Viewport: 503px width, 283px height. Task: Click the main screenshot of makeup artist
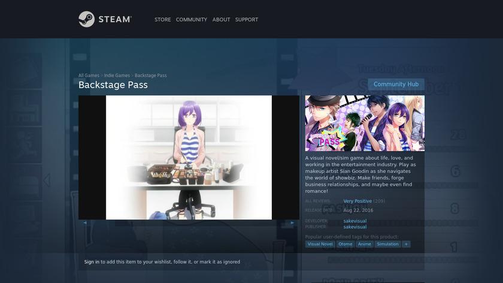189,158
